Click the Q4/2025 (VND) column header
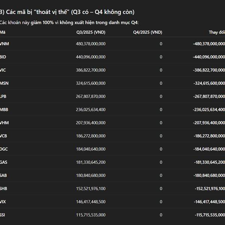This screenshot has width=225, height=225. (148, 32)
